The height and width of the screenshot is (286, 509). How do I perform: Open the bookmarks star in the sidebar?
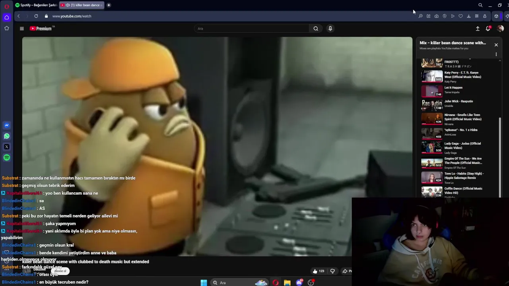tap(6, 28)
